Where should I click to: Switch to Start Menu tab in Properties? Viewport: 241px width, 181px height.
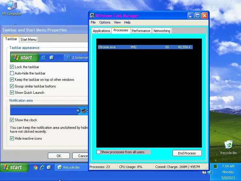(x=28, y=40)
